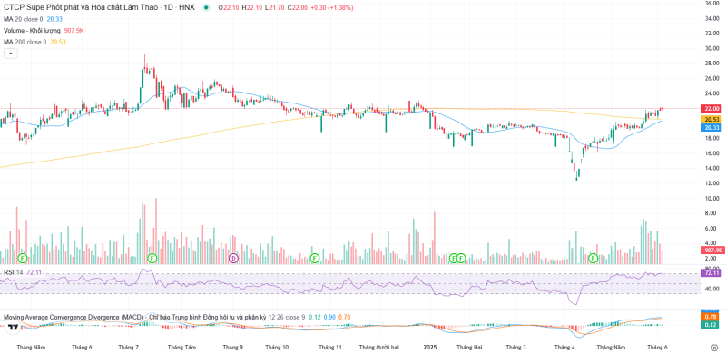Click the 16.00 price scale label

tap(711, 153)
